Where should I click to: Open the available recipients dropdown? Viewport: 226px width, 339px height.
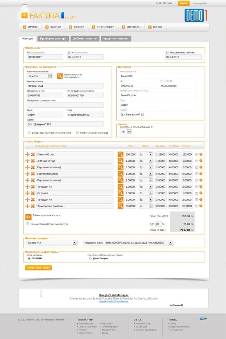pos(40,76)
